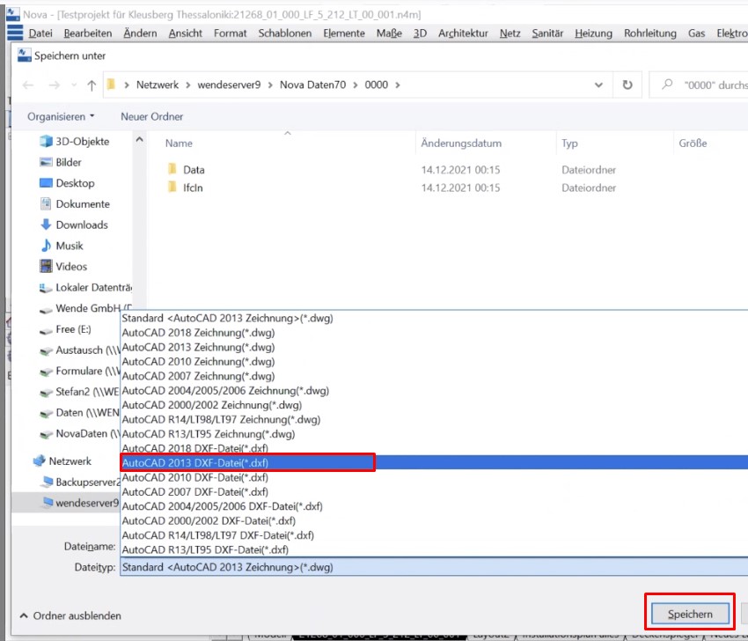The image size is (748, 641).
Task: Expand the chevron after wendeserver9 breadcrumb
Action: (270, 85)
